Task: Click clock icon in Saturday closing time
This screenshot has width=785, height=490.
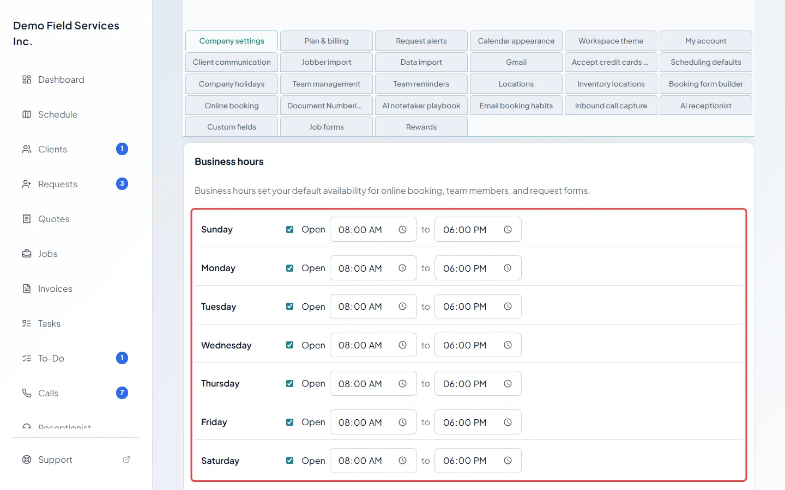Action: [x=508, y=461]
